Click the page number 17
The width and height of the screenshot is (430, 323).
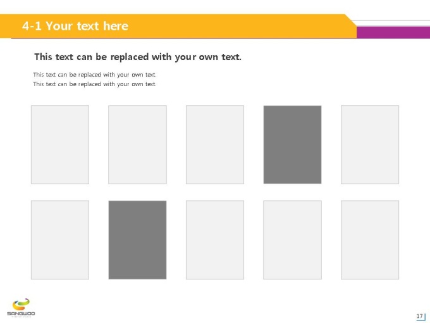click(x=420, y=316)
